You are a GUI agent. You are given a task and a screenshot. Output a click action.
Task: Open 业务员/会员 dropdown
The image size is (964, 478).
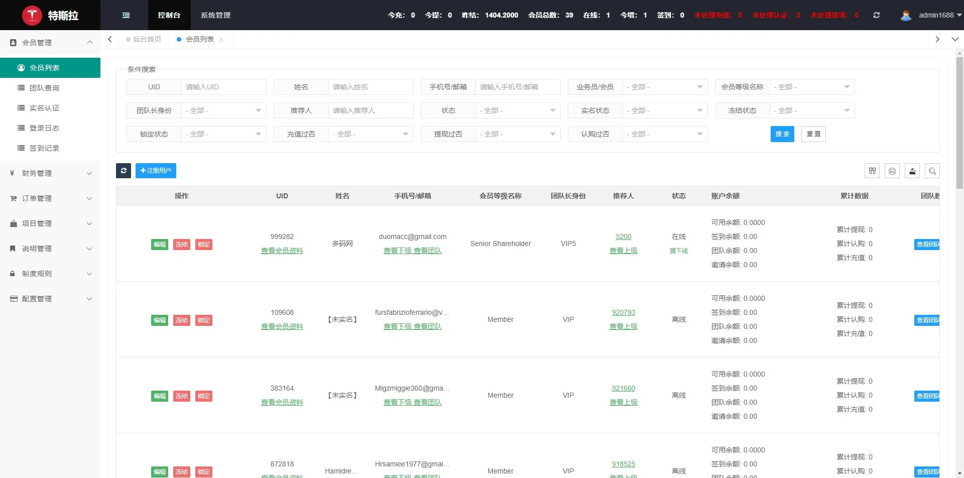(x=665, y=87)
